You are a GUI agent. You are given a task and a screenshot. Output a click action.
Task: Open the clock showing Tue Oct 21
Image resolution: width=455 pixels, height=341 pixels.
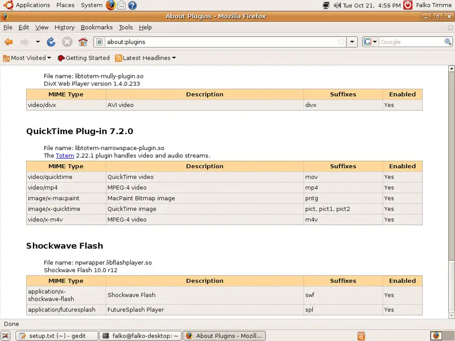point(372,5)
